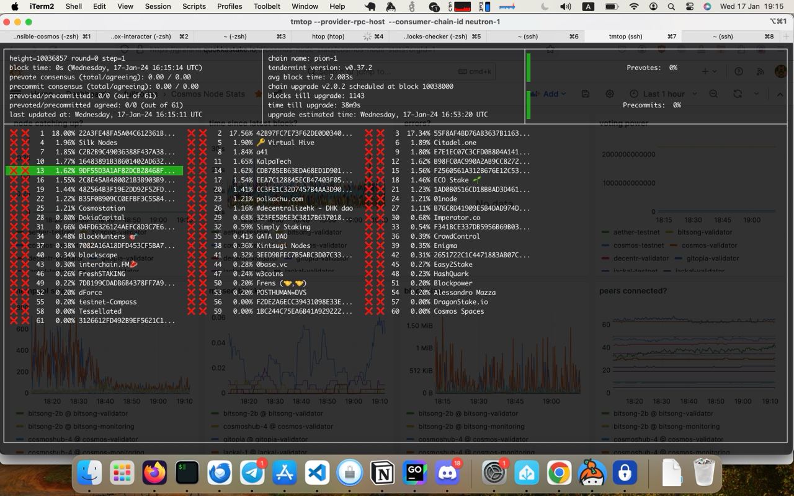Open Discord from the dock
Viewport: 794px width, 496px height.
pos(447,473)
